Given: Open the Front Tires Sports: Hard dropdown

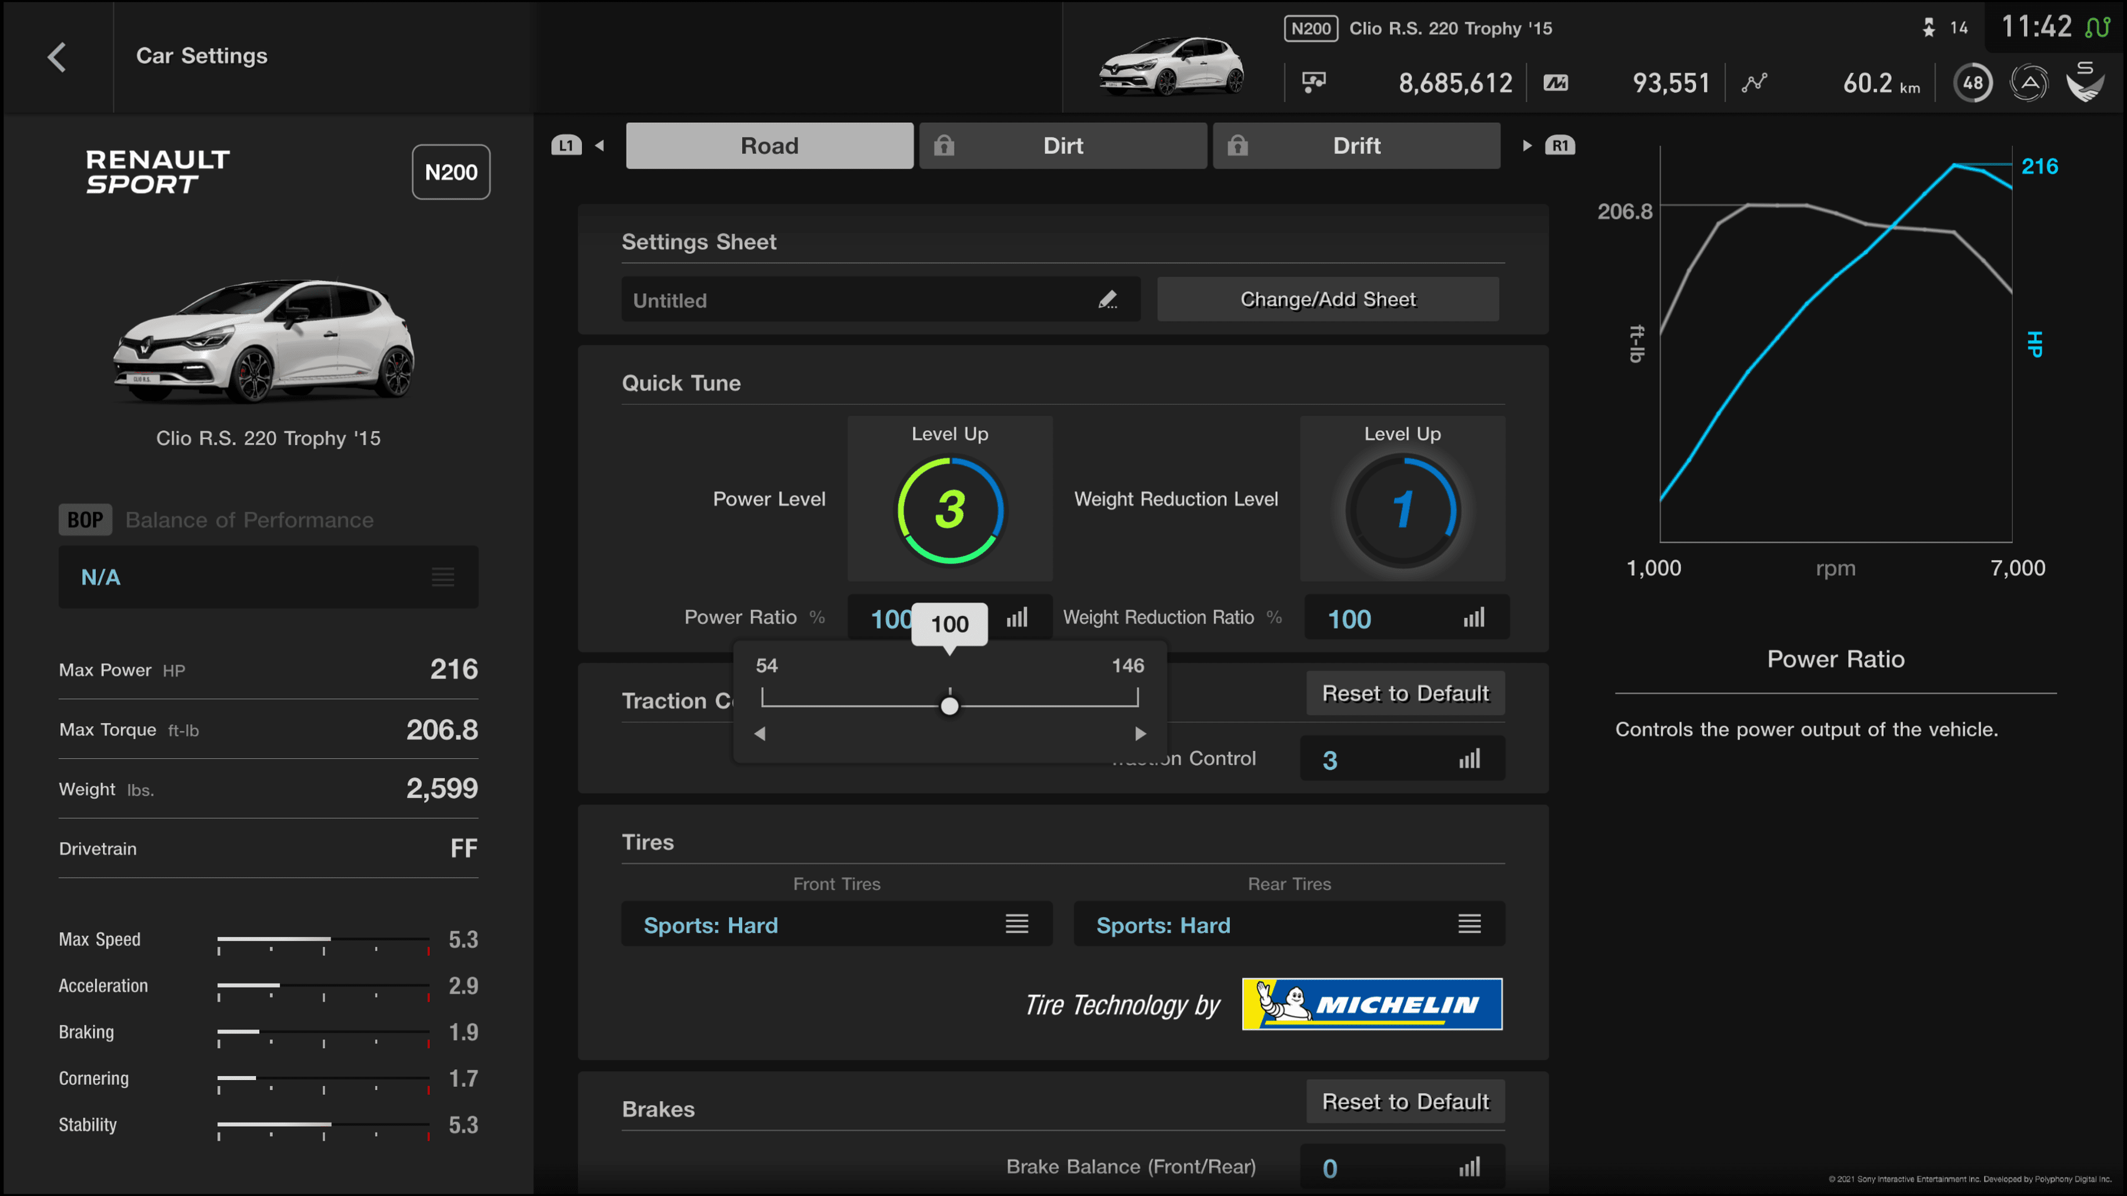Looking at the screenshot, I should point(836,925).
